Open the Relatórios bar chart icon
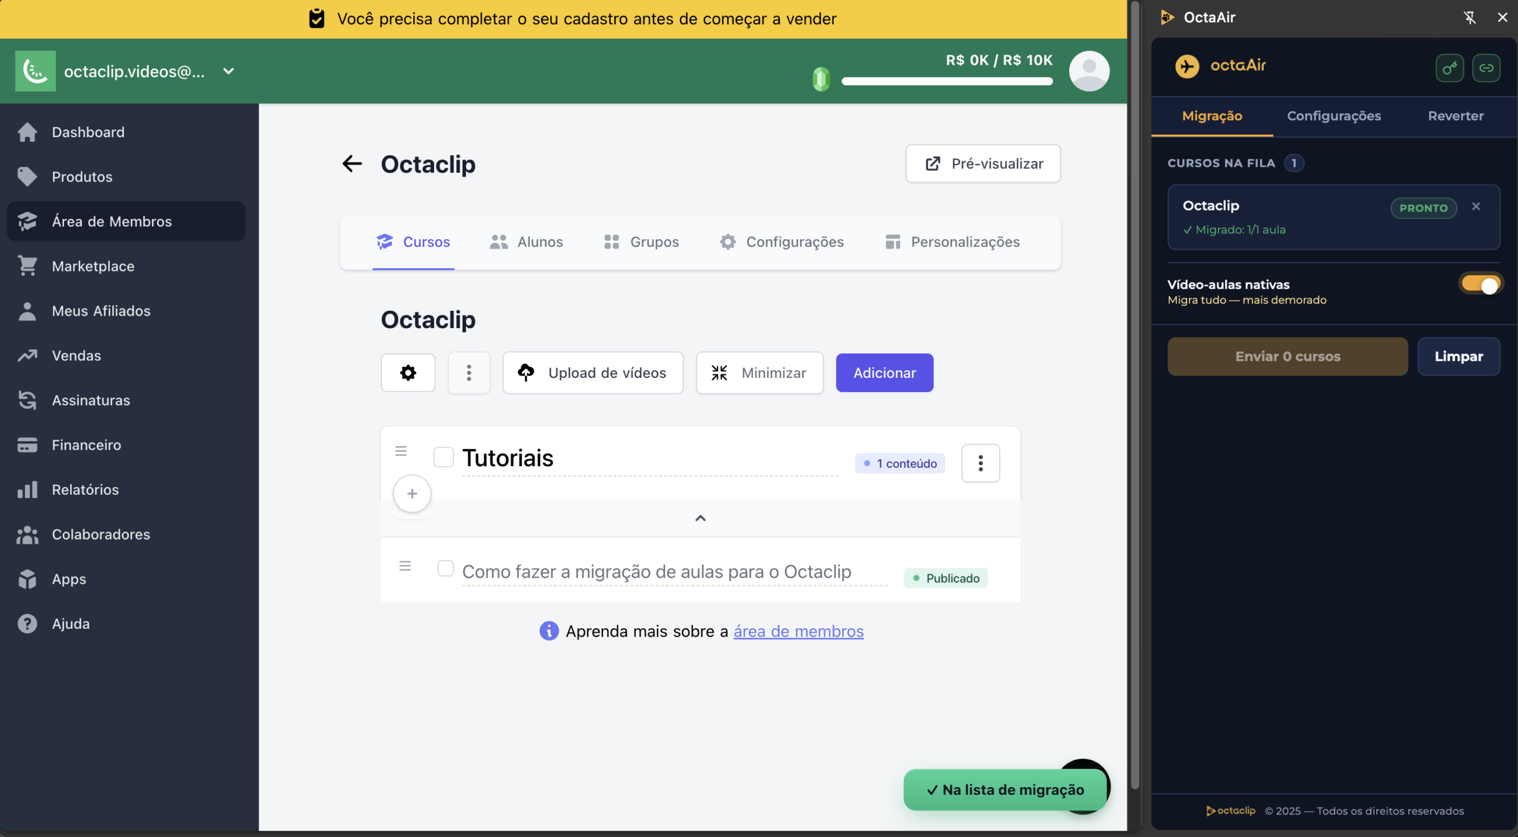1518x837 pixels. (27, 489)
